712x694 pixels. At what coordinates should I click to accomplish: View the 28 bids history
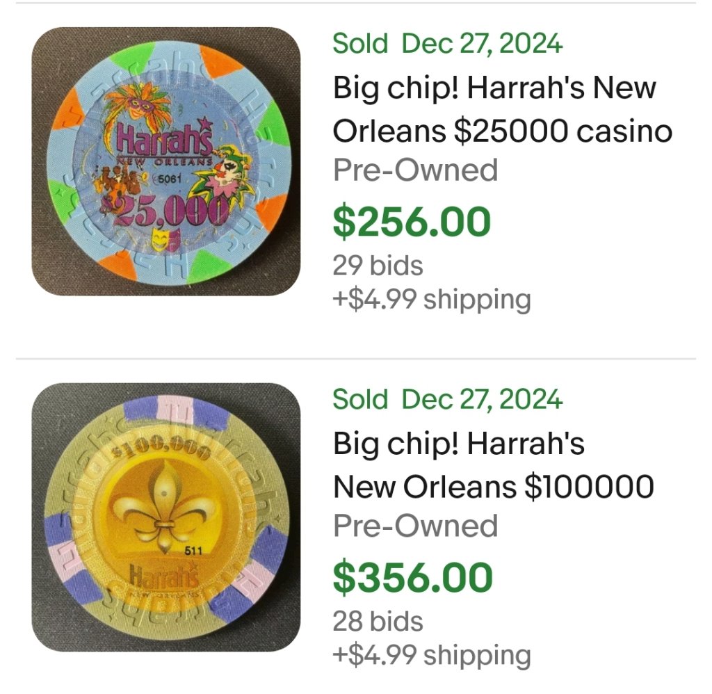378,621
